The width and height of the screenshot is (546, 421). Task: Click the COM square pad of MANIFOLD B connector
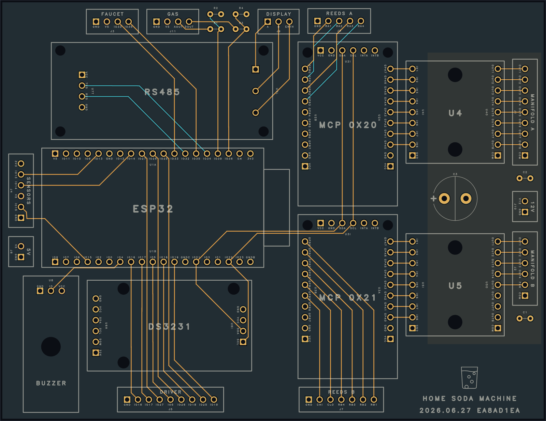(x=525, y=296)
